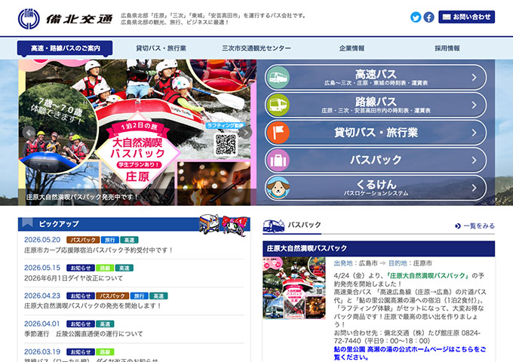The width and height of the screenshot is (513, 362).
Task: Click the お知らせ tag on 2026.04.01 entry
Action: (81, 324)
